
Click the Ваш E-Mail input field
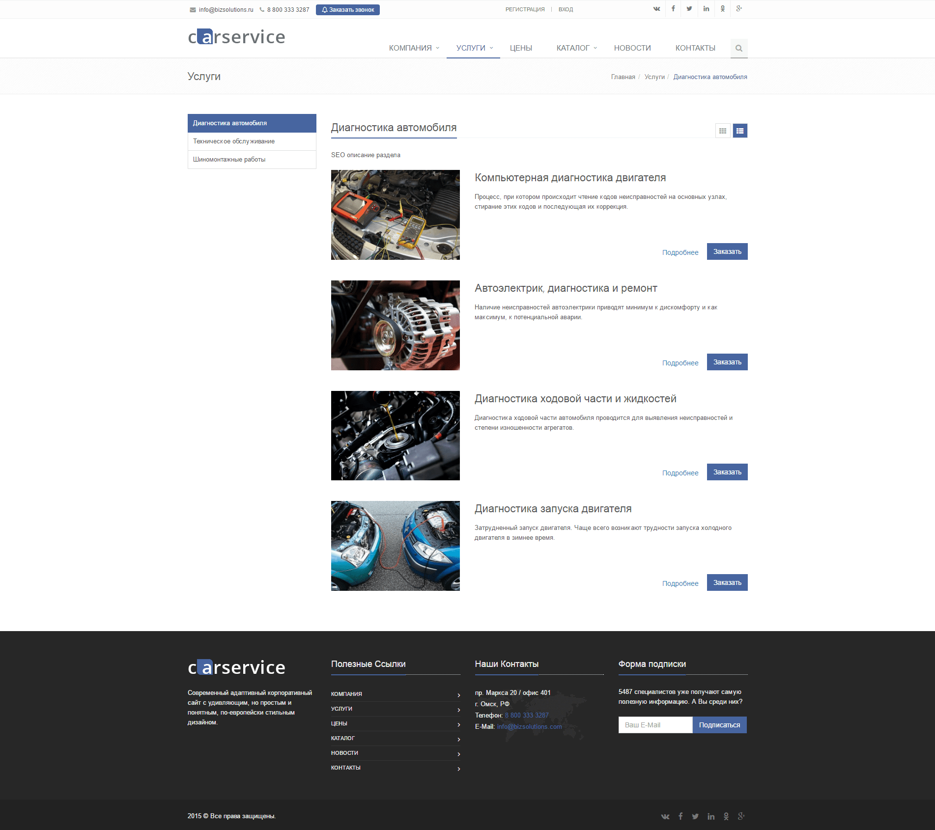coord(655,725)
